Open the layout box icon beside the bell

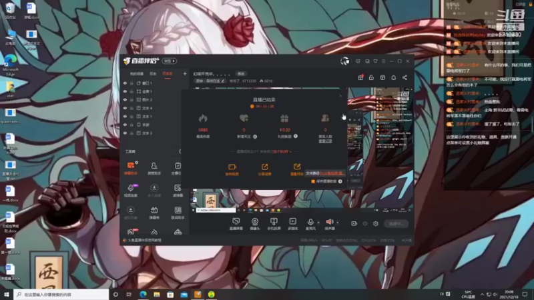point(382,77)
